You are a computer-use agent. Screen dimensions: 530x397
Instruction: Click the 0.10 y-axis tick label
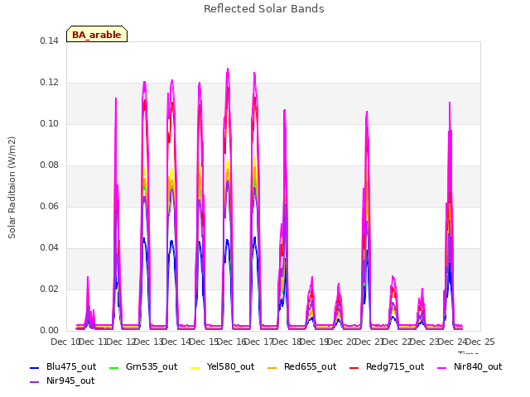click(x=49, y=123)
